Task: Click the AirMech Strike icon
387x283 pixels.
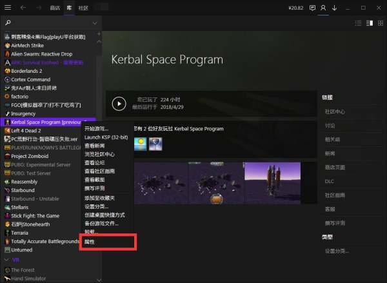Action: click(7, 45)
